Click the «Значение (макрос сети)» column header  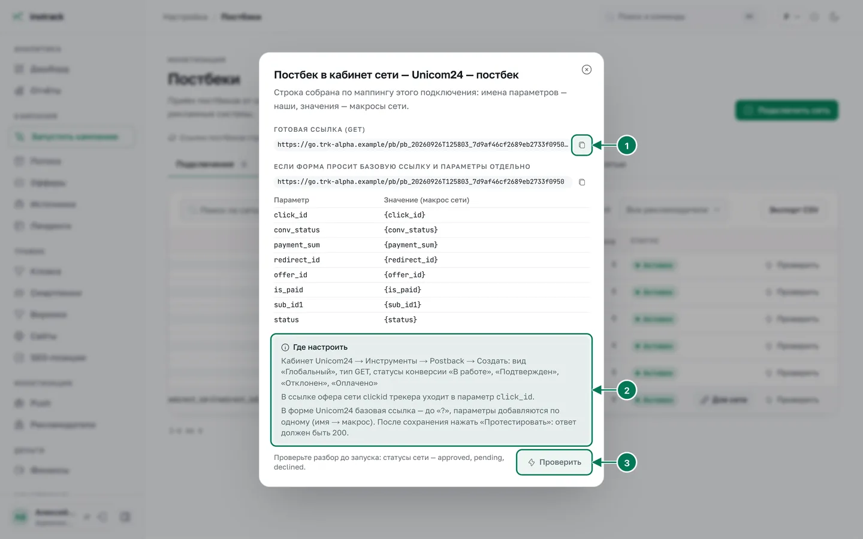[427, 200]
